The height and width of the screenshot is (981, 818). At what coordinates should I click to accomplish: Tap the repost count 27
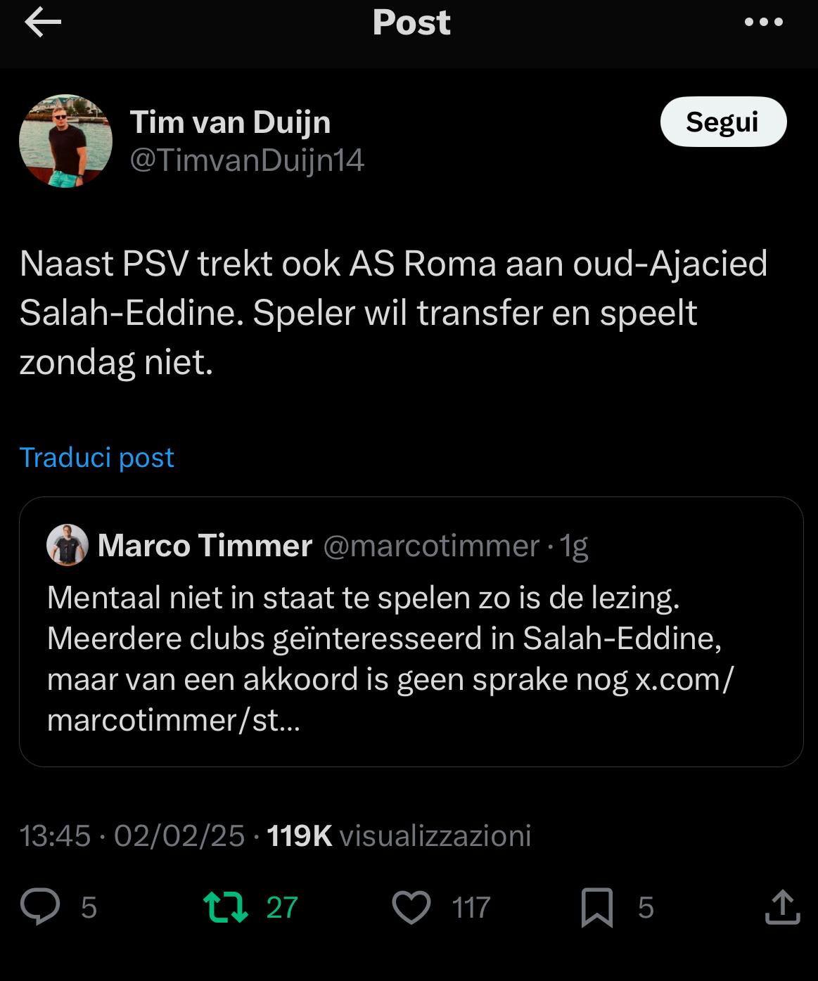pyautogui.click(x=282, y=907)
